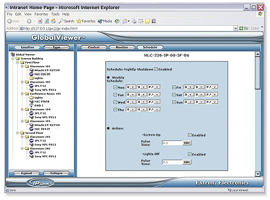Open Sun AM/PM dropdown
Screen dimensions: 270x200
pyautogui.click(x=212, y=102)
